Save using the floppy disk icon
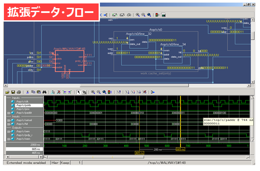 tap(13, 92)
